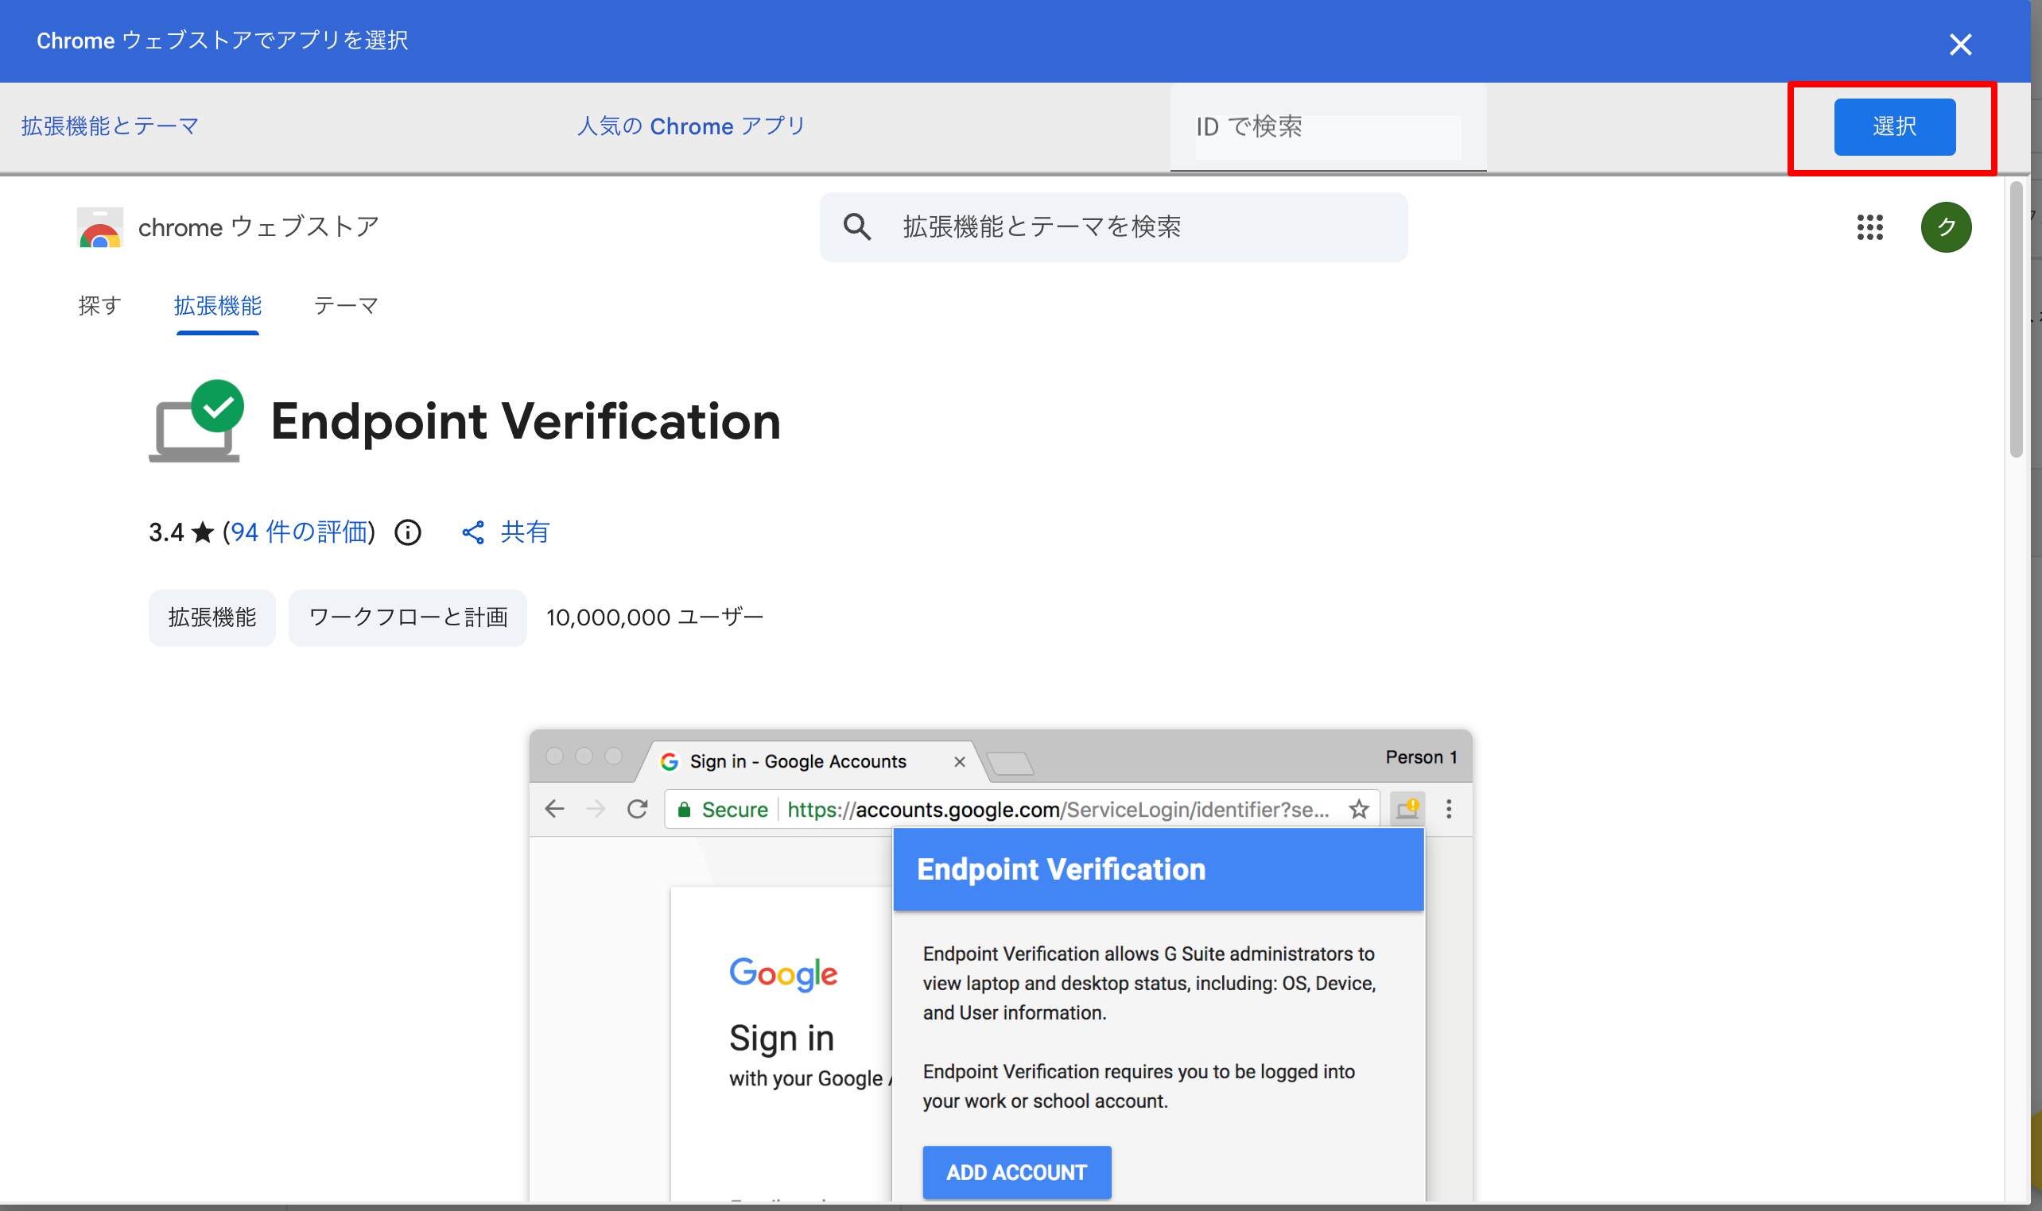Click the 3.4 star rating text

[x=165, y=533]
